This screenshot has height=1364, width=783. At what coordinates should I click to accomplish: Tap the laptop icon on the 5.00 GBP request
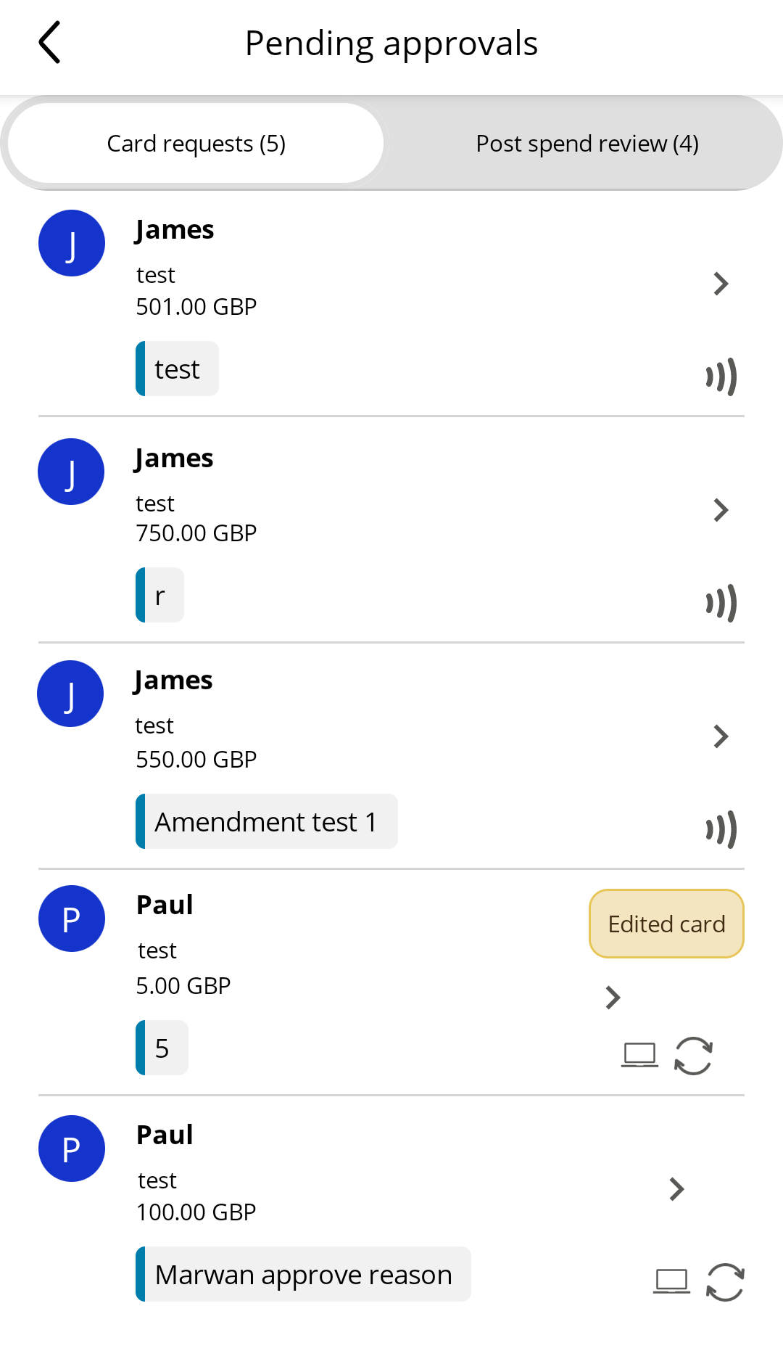pos(640,1055)
